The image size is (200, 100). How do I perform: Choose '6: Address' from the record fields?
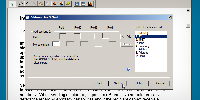coord(142,53)
